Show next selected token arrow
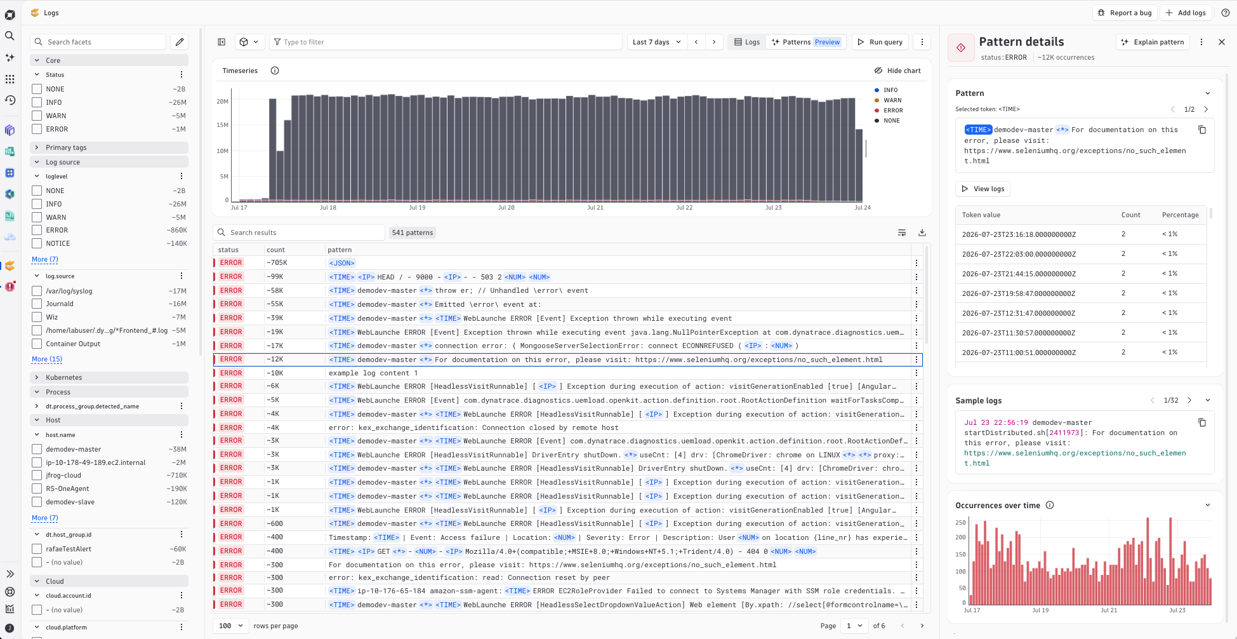The height and width of the screenshot is (639, 1237). coord(1206,109)
